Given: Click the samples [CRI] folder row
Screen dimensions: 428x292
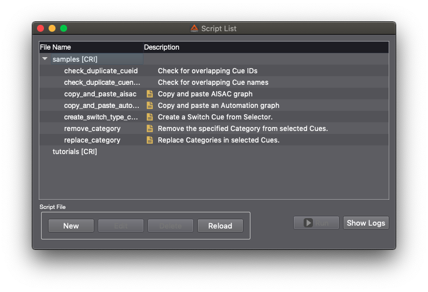Looking at the screenshot, I should (x=75, y=59).
